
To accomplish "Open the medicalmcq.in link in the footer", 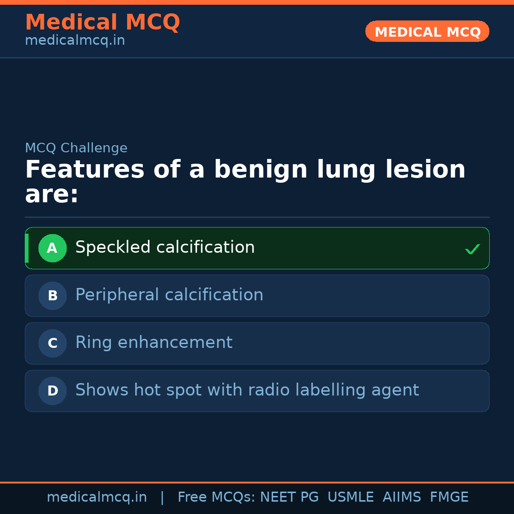I will pos(97,497).
